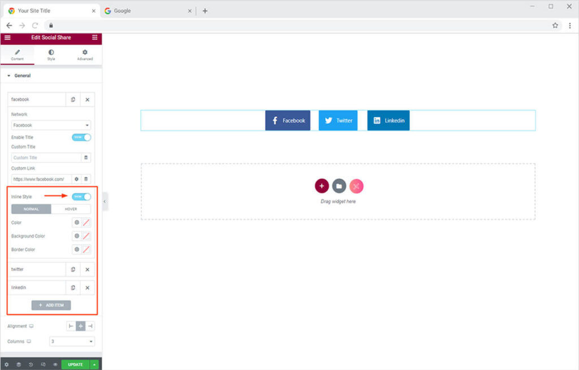Open template library folder icon
The width and height of the screenshot is (579, 370).
tap(339, 186)
